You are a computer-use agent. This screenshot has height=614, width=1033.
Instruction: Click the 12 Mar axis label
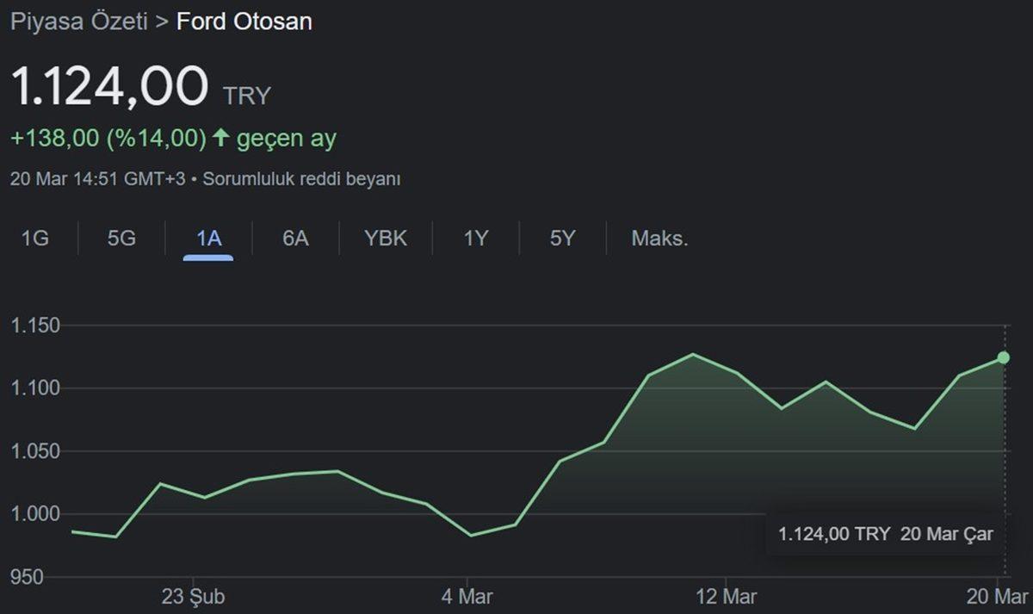726,597
